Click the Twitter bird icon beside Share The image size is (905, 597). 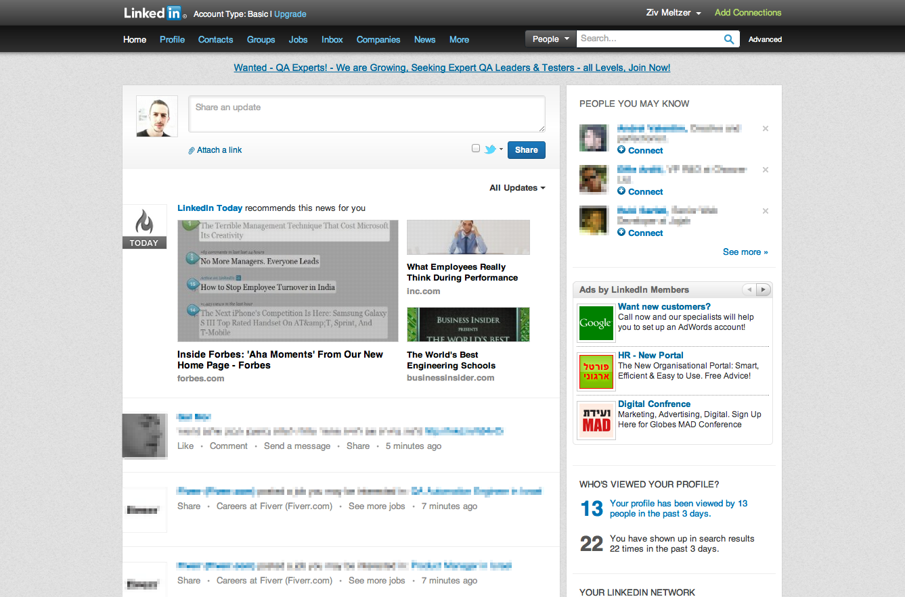click(490, 149)
